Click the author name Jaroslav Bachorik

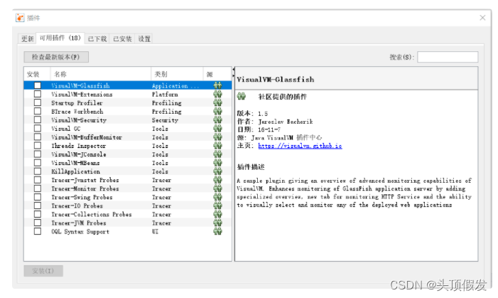(x=285, y=122)
